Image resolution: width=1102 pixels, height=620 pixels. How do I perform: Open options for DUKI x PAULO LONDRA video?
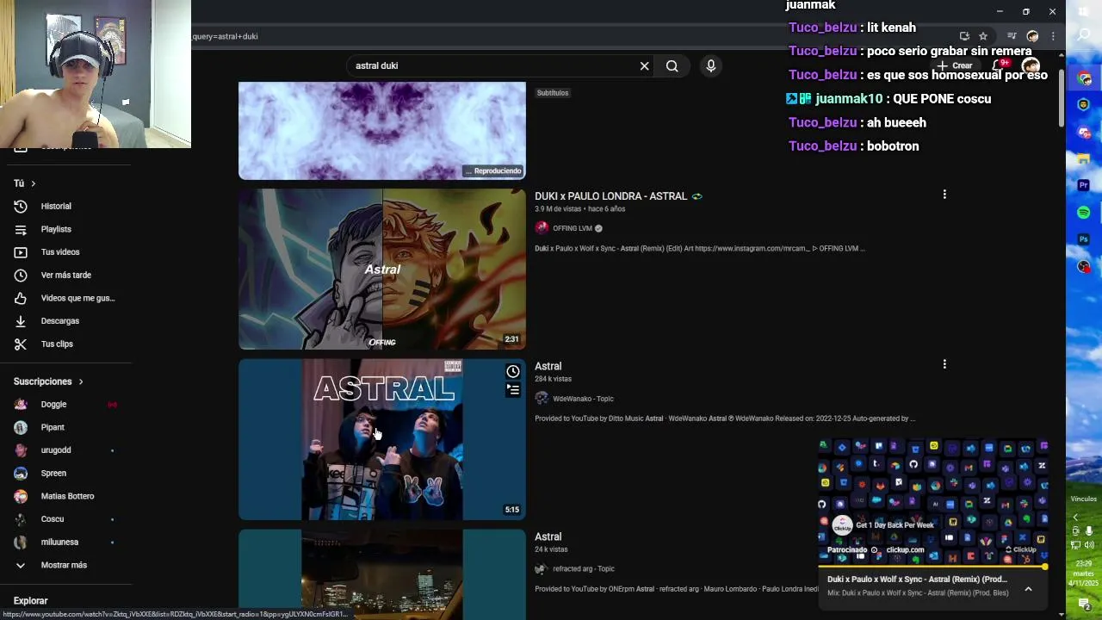pos(944,195)
